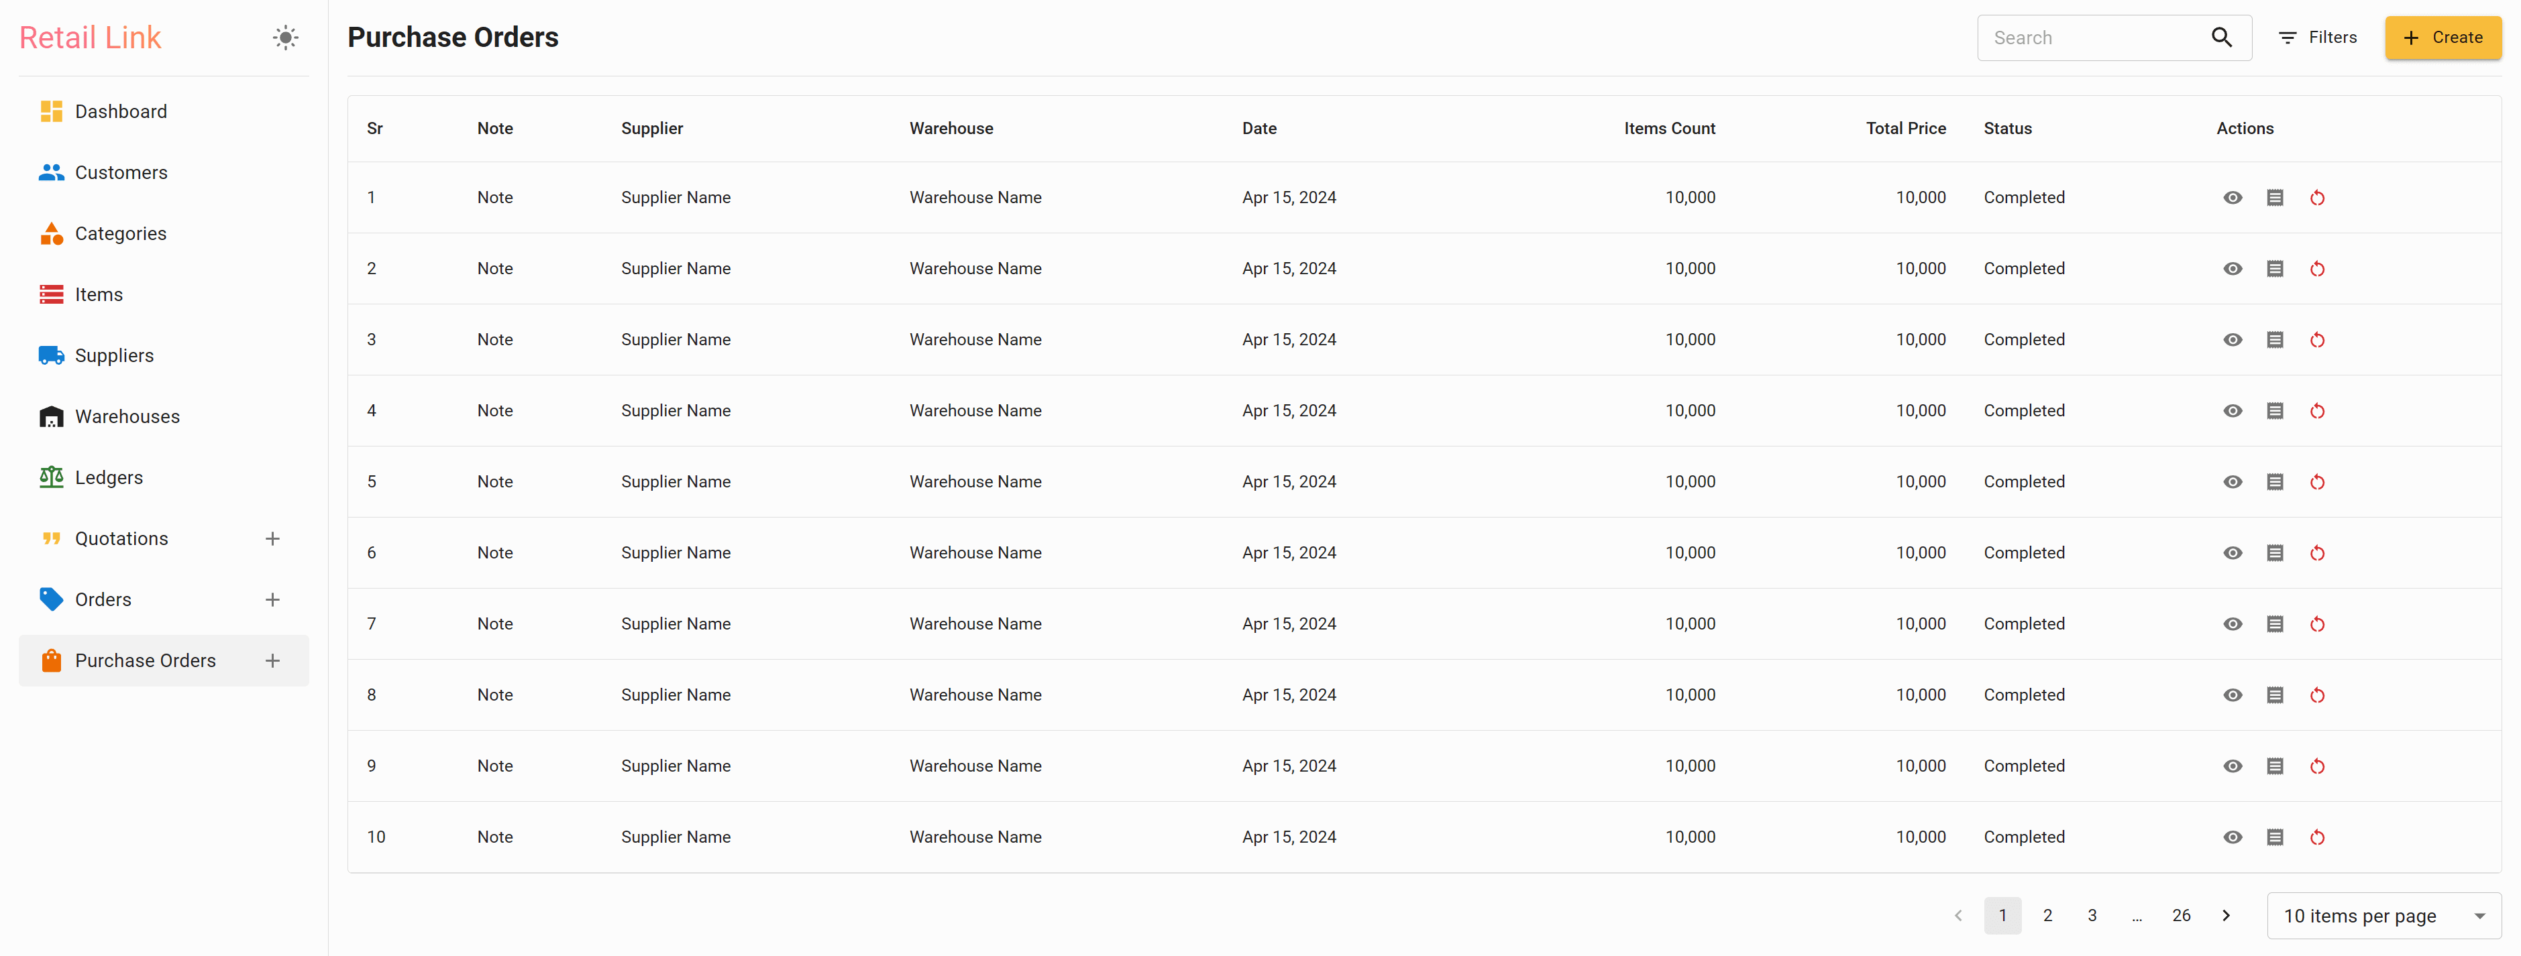Click the Create button

(x=2442, y=38)
